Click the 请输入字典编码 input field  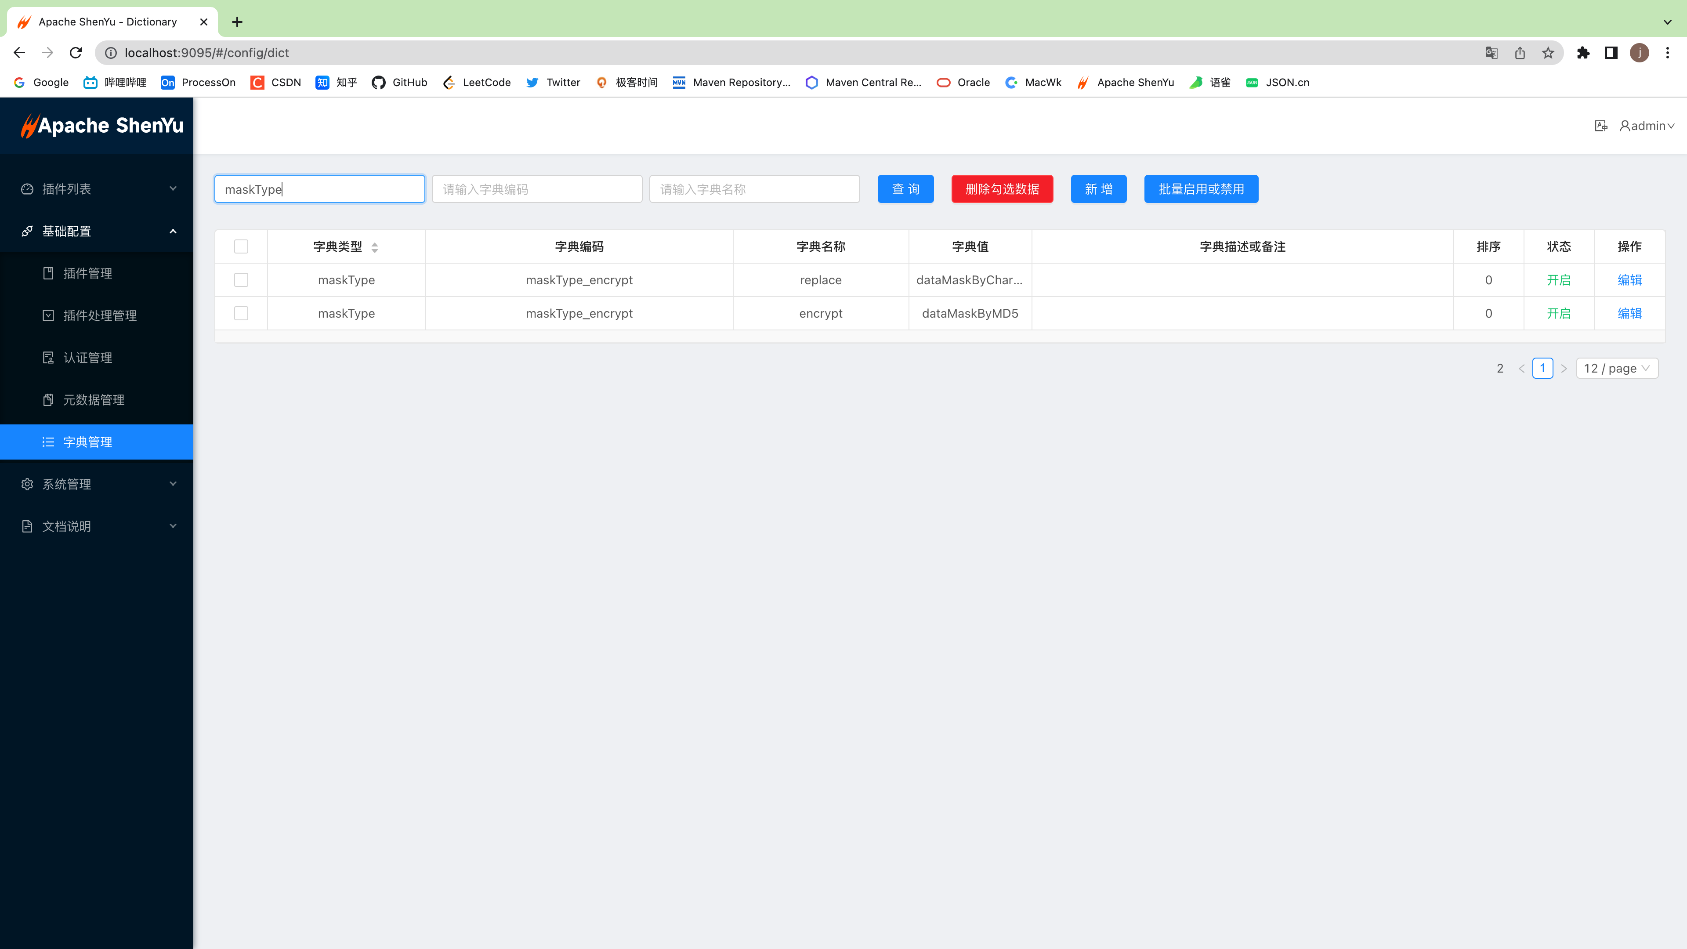pos(536,189)
